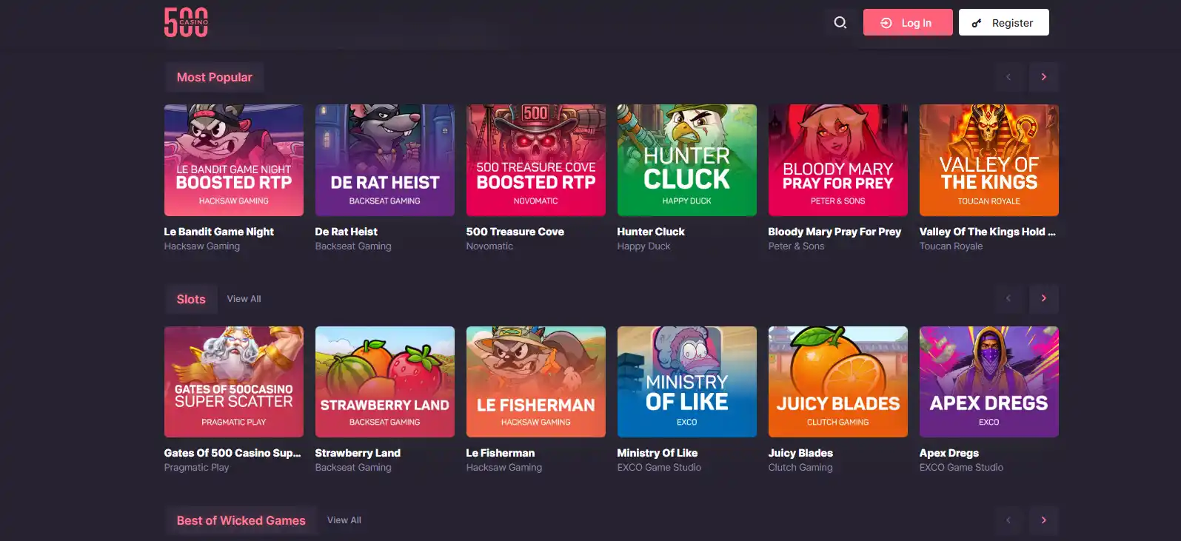Open Hunter Cluck game thumbnail

point(687,160)
